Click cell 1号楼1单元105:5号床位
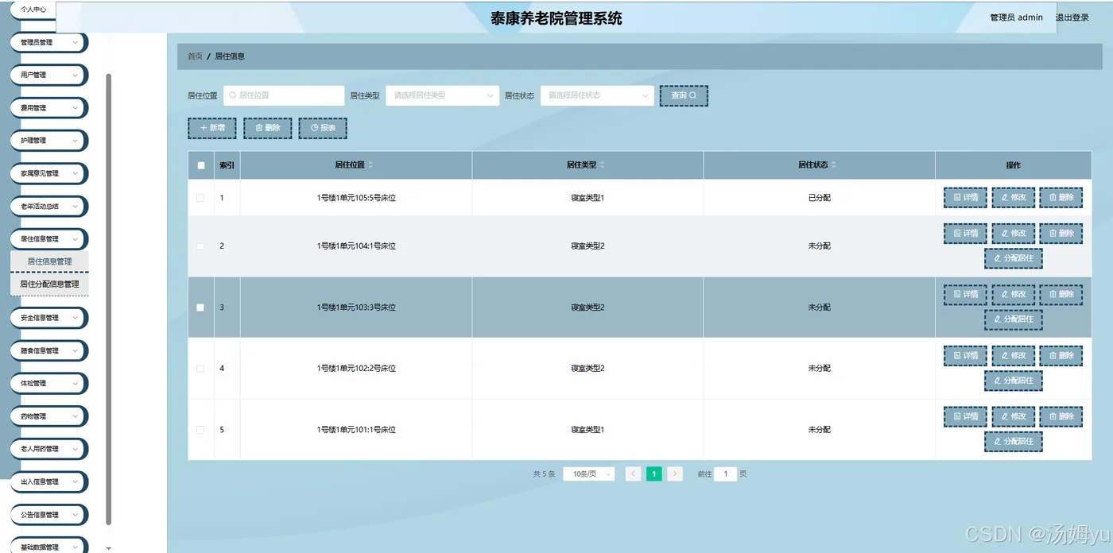Image resolution: width=1113 pixels, height=553 pixels. point(356,198)
